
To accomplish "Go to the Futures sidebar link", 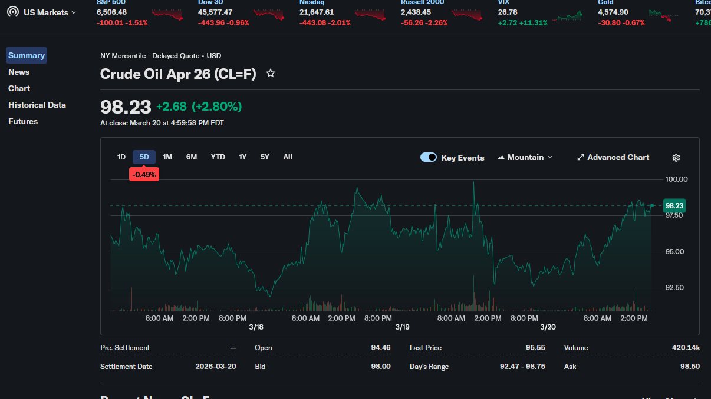I will coord(23,121).
